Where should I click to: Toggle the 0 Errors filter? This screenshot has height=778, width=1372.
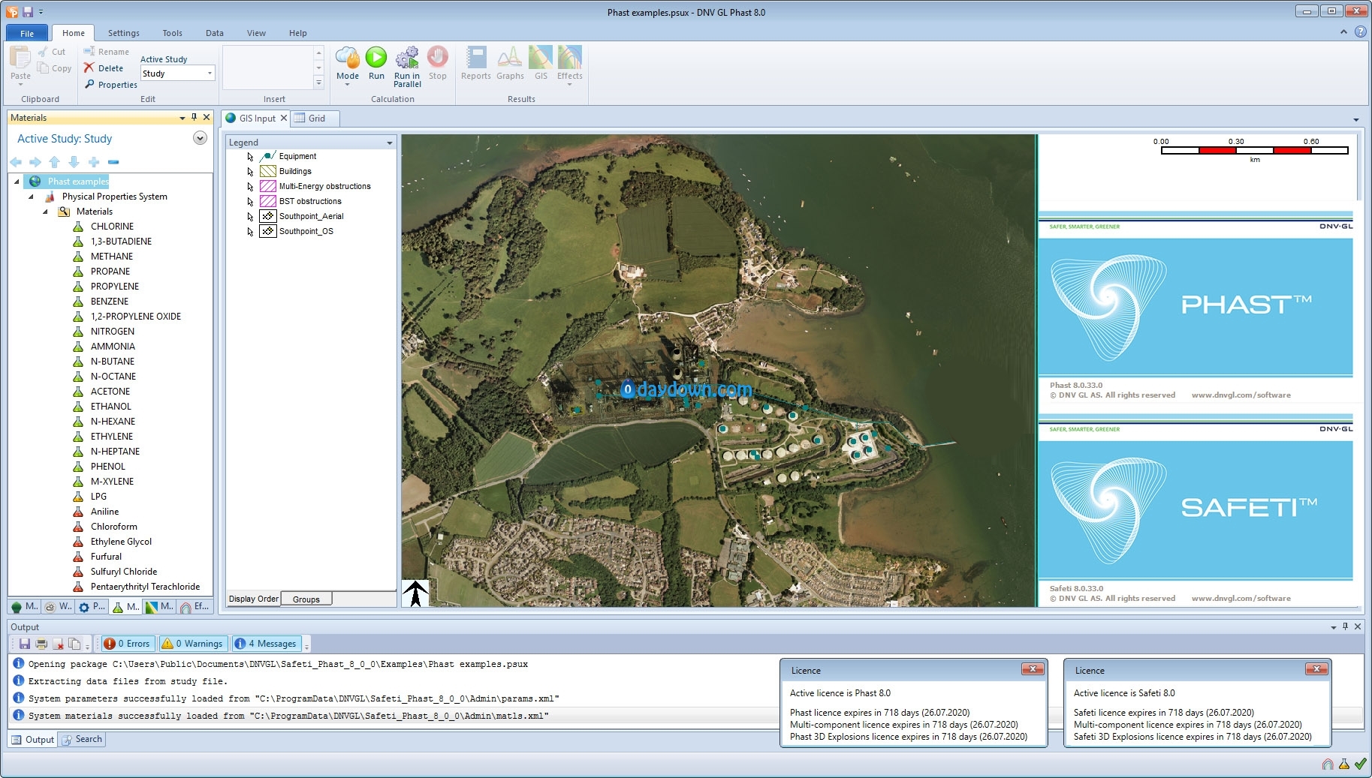127,644
